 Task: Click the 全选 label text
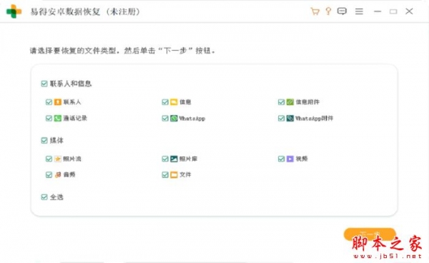pos(56,197)
